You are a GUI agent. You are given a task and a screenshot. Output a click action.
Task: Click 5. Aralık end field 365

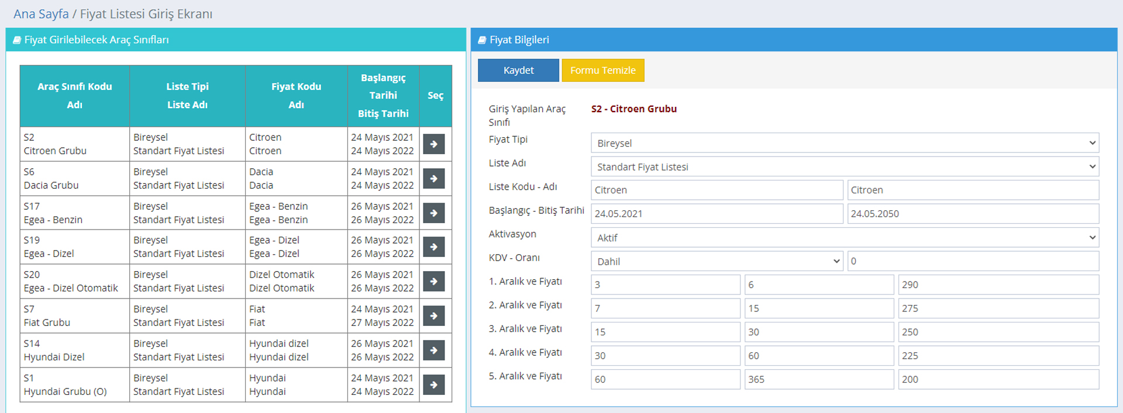click(x=819, y=379)
